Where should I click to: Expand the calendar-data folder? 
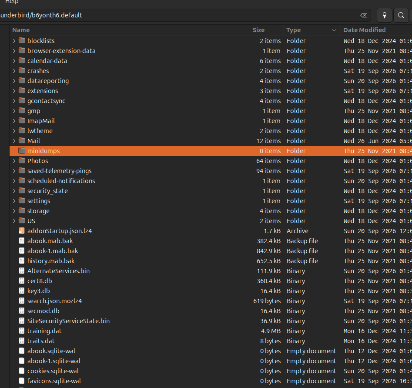click(x=14, y=61)
